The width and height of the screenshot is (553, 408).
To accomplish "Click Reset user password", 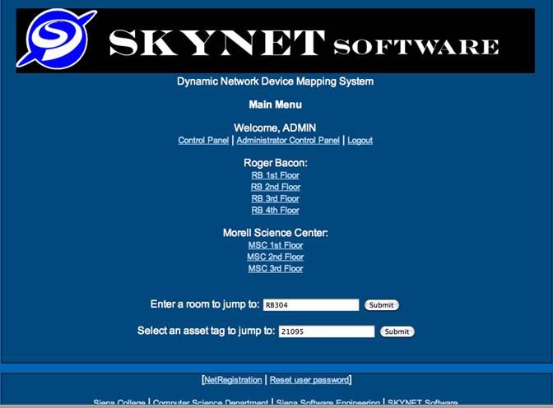I will (309, 380).
